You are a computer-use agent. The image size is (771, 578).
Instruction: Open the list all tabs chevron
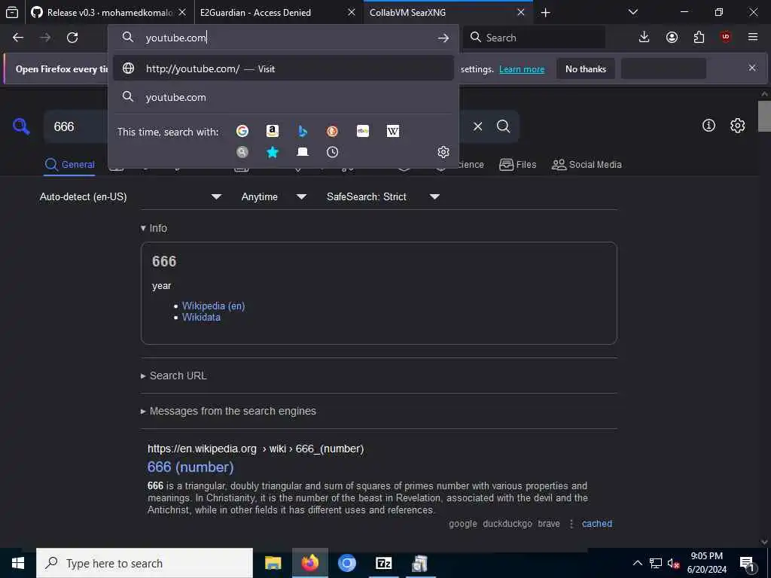[633, 12]
